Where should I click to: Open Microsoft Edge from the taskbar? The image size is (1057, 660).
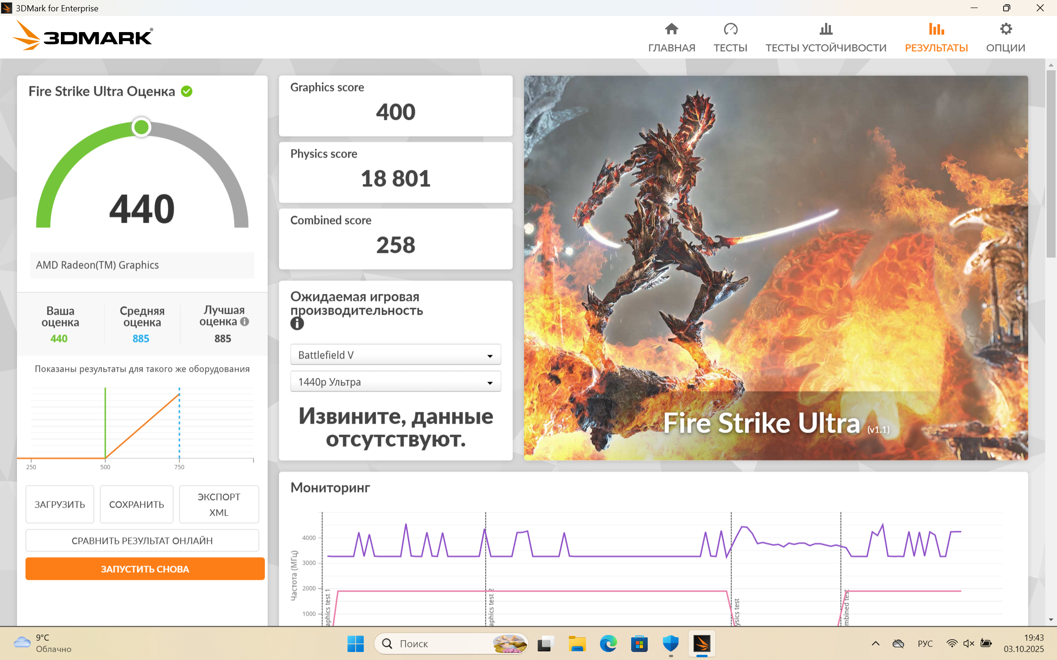tap(608, 643)
